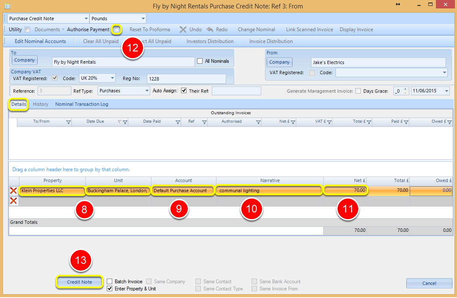This screenshot has width=457, height=298.
Task: Click the Credit Note button
Action: (x=79, y=282)
